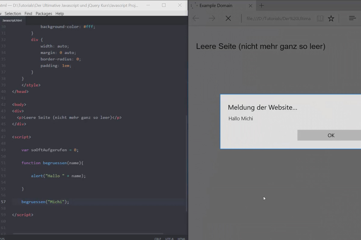361x240 pixels.
Task: Click the border-radius: 0 line
Action: tap(61, 59)
